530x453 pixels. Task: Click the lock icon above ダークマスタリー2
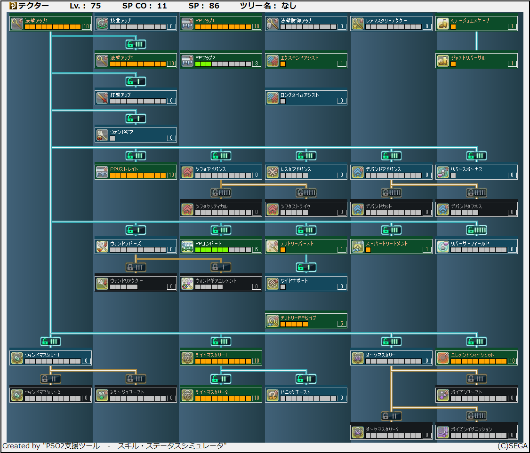[392, 416]
